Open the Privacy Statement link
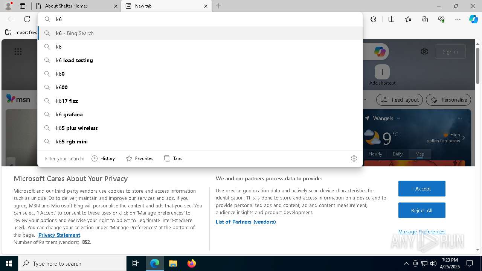This screenshot has height=271, width=482. [59, 235]
